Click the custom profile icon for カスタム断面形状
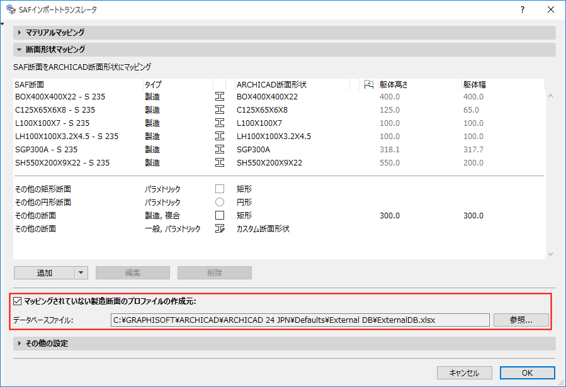The image size is (566, 387). coord(220,228)
